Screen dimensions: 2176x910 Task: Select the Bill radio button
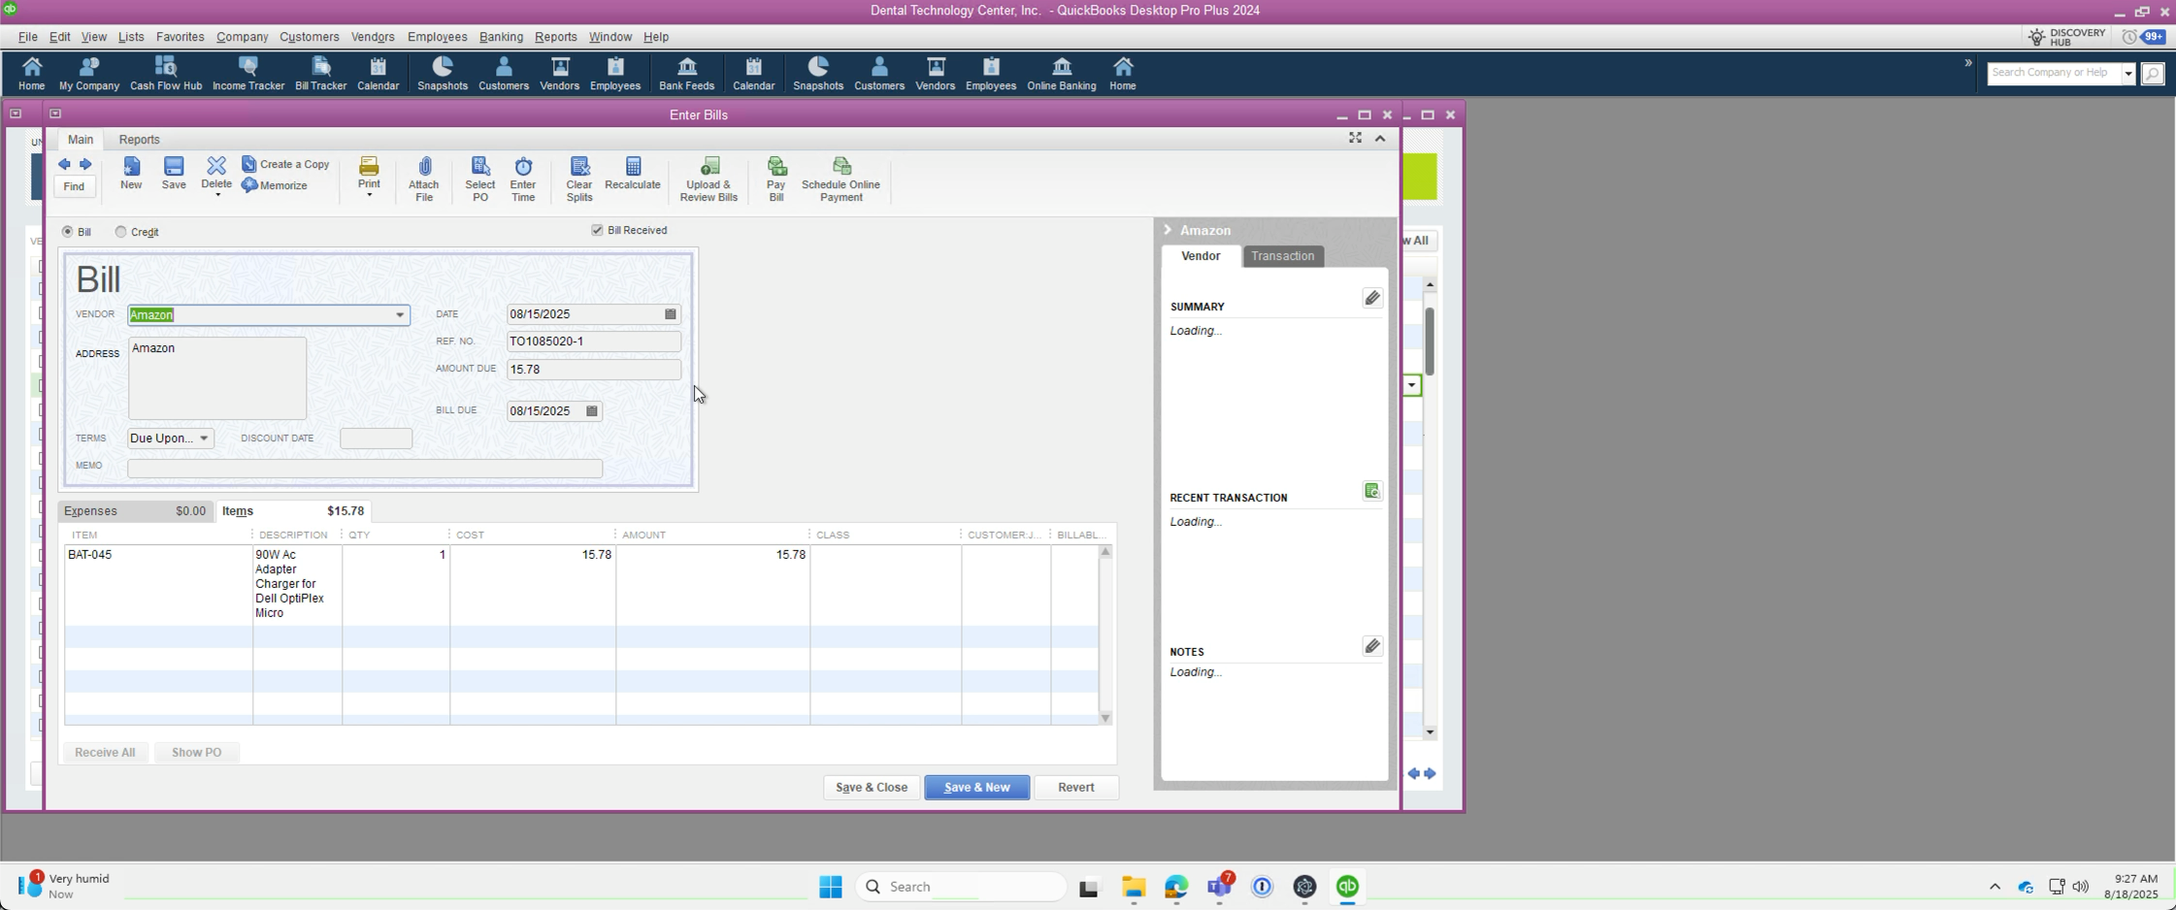pos(67,232)
